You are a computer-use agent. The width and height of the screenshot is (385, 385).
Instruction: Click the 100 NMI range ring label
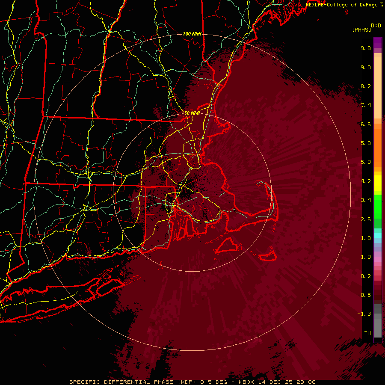point(192,34)
